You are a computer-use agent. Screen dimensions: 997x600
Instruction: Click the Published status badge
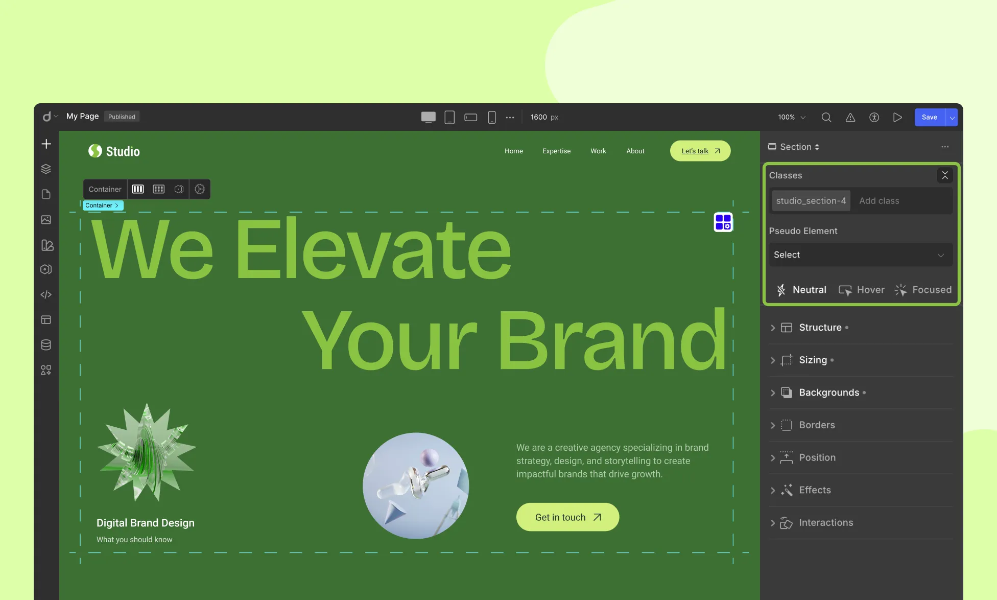(x=122, y=117)
